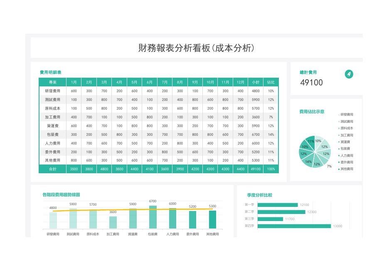Click the 季度分析比較 chart title
The image size is (389, 275).
pyautogui.click(x=259, y=195)
